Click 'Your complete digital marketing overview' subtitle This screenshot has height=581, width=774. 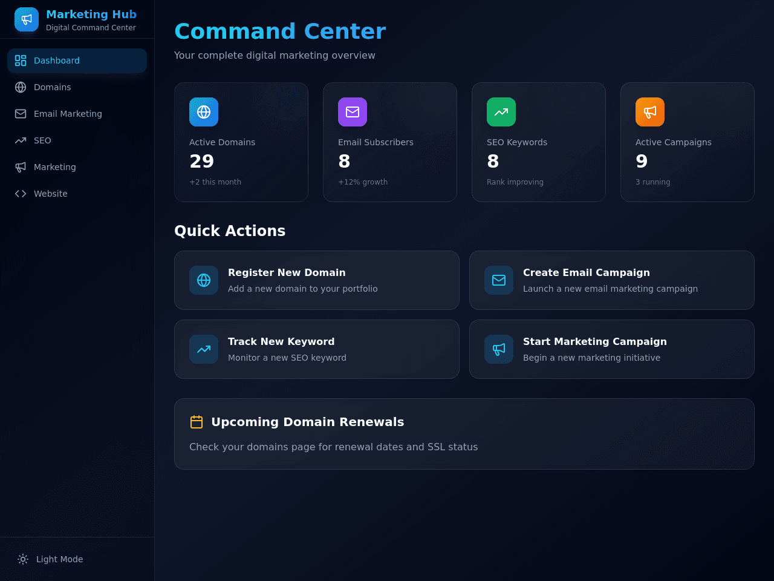coord(275,56)
